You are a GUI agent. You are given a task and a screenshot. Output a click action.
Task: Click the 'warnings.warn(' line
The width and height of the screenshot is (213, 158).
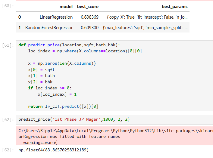[40, 143]
